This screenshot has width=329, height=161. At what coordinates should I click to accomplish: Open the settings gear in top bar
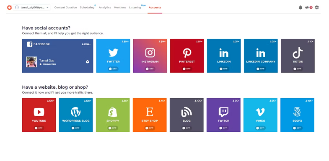(x=317, y=8)
